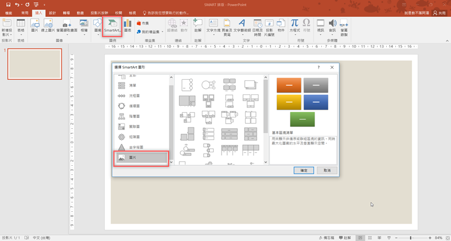Click the 文字藝術師 WordArt icon

point(242,26)
